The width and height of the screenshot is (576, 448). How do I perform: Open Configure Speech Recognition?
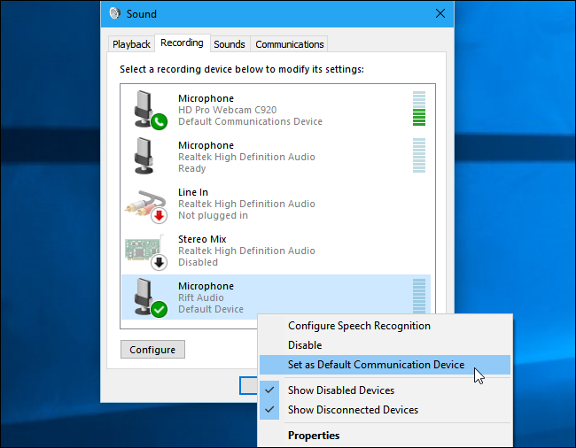359,326
